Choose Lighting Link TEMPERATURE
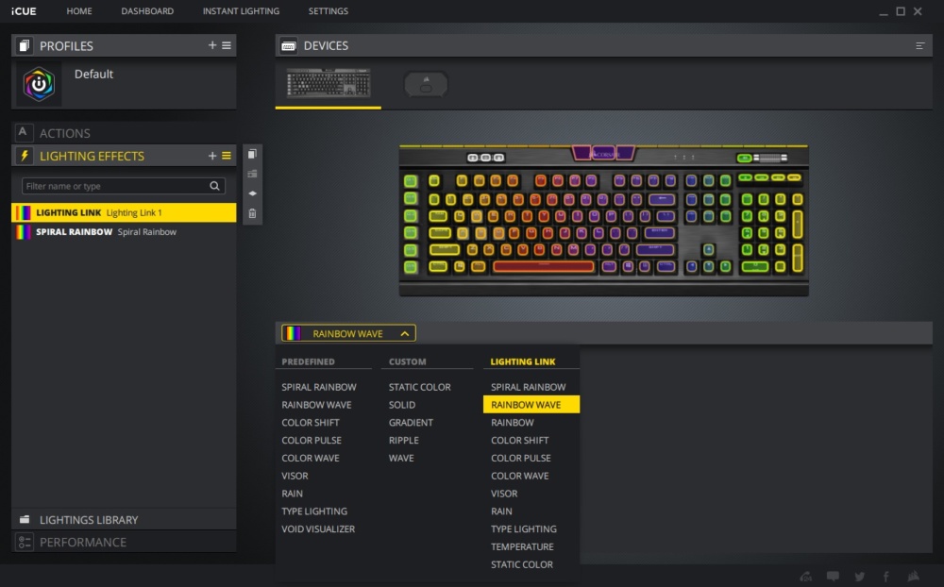 pos(522,546)
